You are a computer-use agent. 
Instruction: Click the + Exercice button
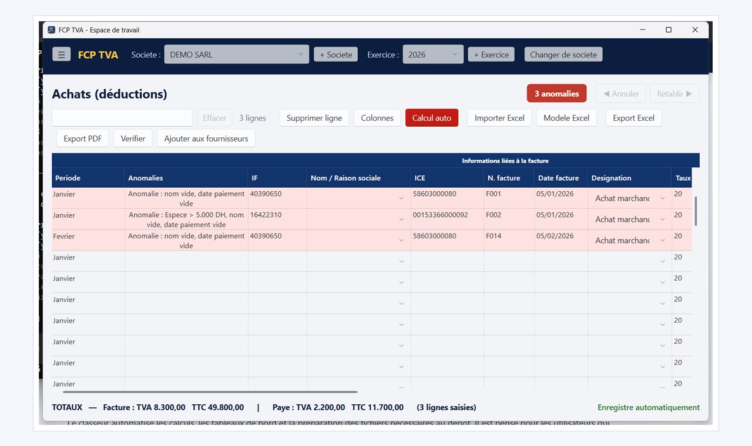click(491, 55)
